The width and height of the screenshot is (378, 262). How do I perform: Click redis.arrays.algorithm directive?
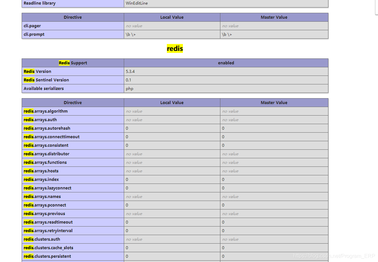pyautogui.click(x=46, y=111)
